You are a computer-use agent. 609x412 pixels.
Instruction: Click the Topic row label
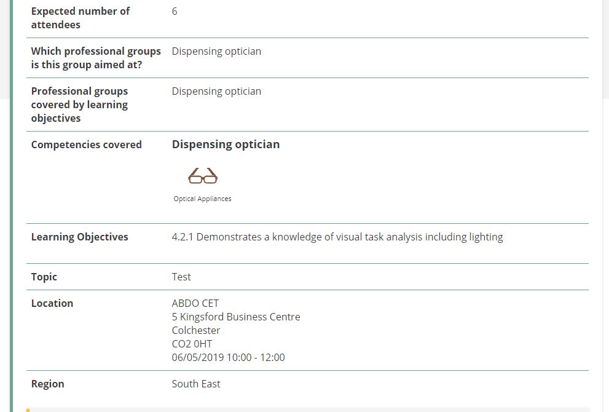click(44, 277)
